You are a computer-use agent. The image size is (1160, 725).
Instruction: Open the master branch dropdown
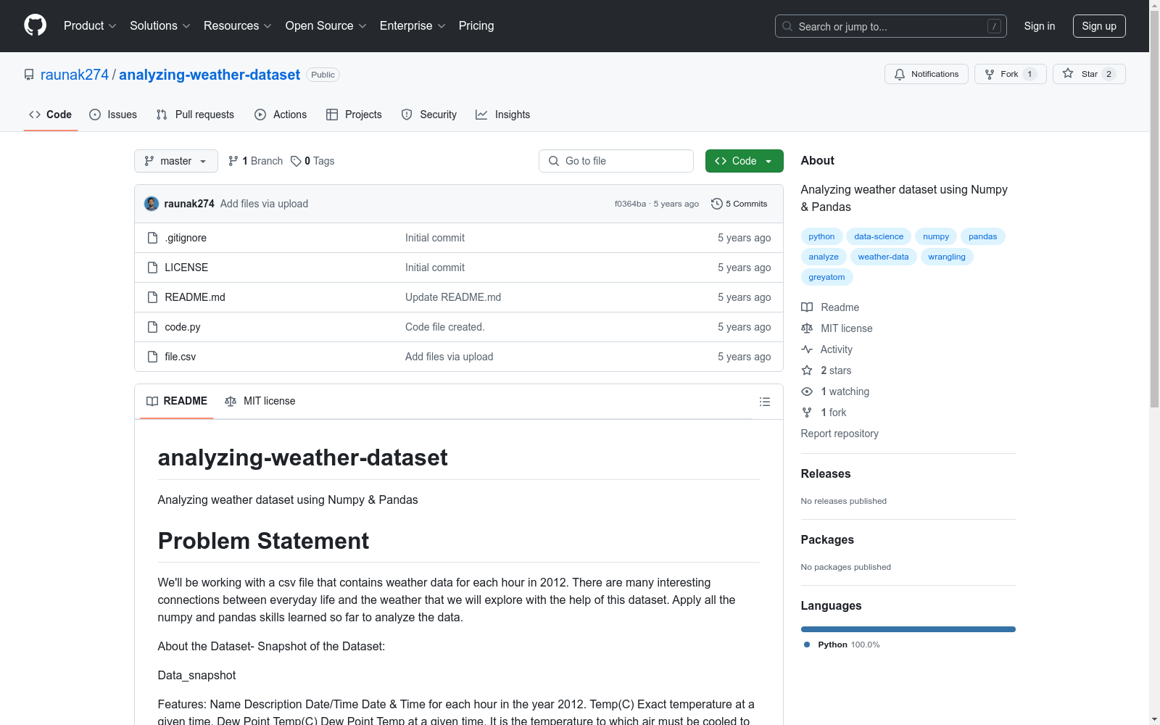pyautogui.click(x=176, y=161)
